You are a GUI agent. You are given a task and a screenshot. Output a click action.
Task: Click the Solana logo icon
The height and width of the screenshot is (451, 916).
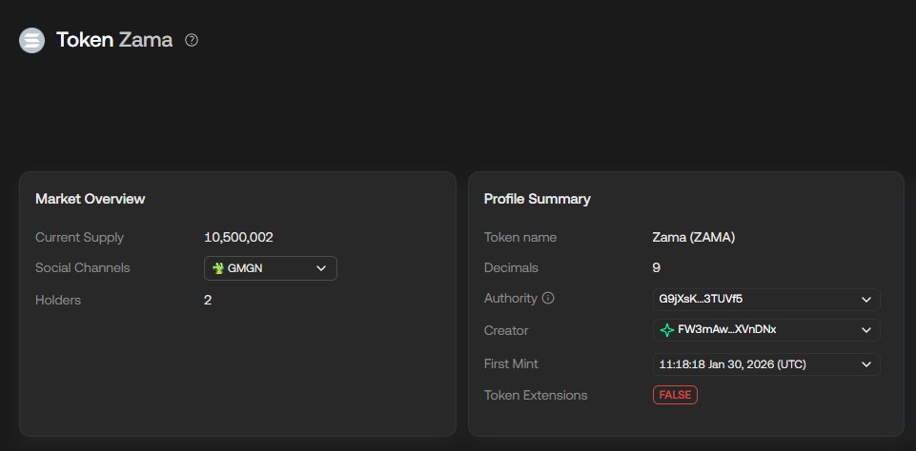pos(32,40)
